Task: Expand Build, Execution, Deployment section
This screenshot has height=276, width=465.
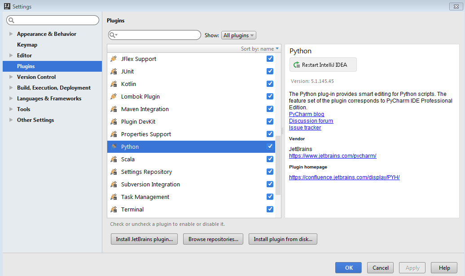Action: pyautogui.click(x=11, y=88)
